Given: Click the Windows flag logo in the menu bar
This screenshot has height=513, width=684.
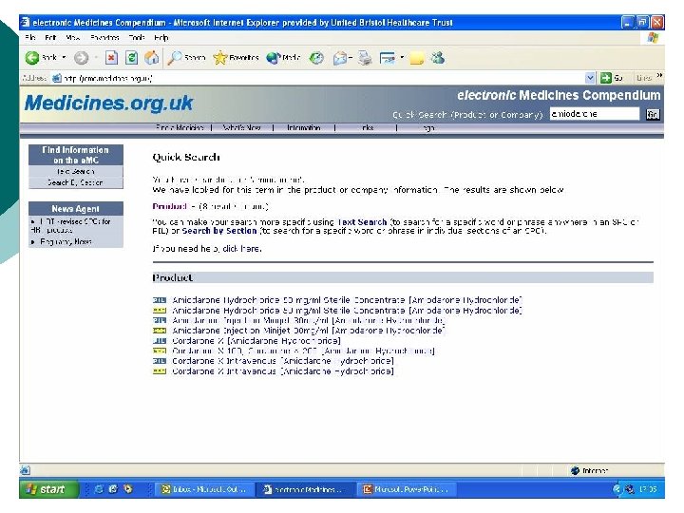Looking at the screenshot, I should pos(653,37).
